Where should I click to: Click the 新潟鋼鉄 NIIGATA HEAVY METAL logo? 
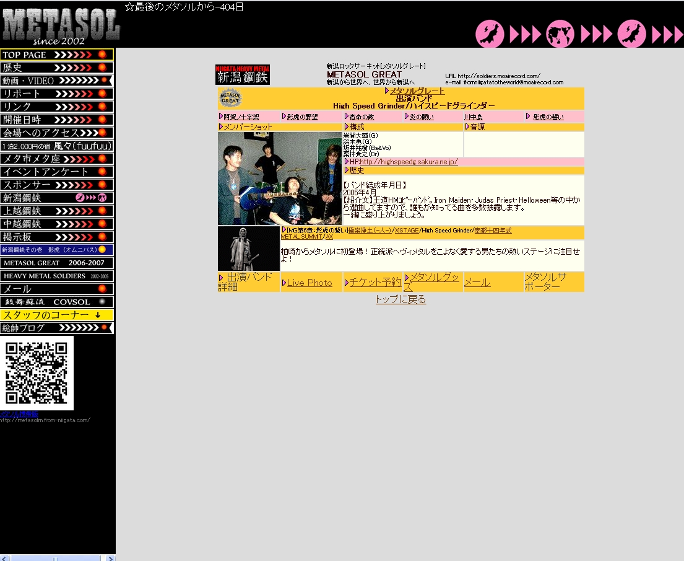pos(243,75)
